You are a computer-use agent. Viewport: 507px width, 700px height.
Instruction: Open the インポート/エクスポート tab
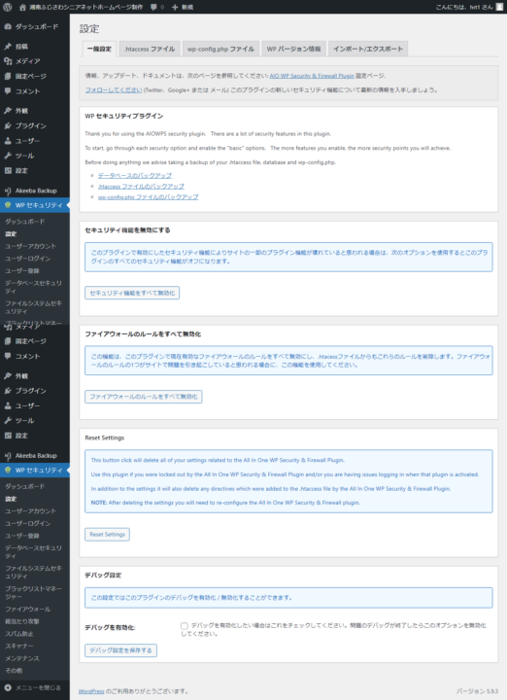click(x=368, y=49)
